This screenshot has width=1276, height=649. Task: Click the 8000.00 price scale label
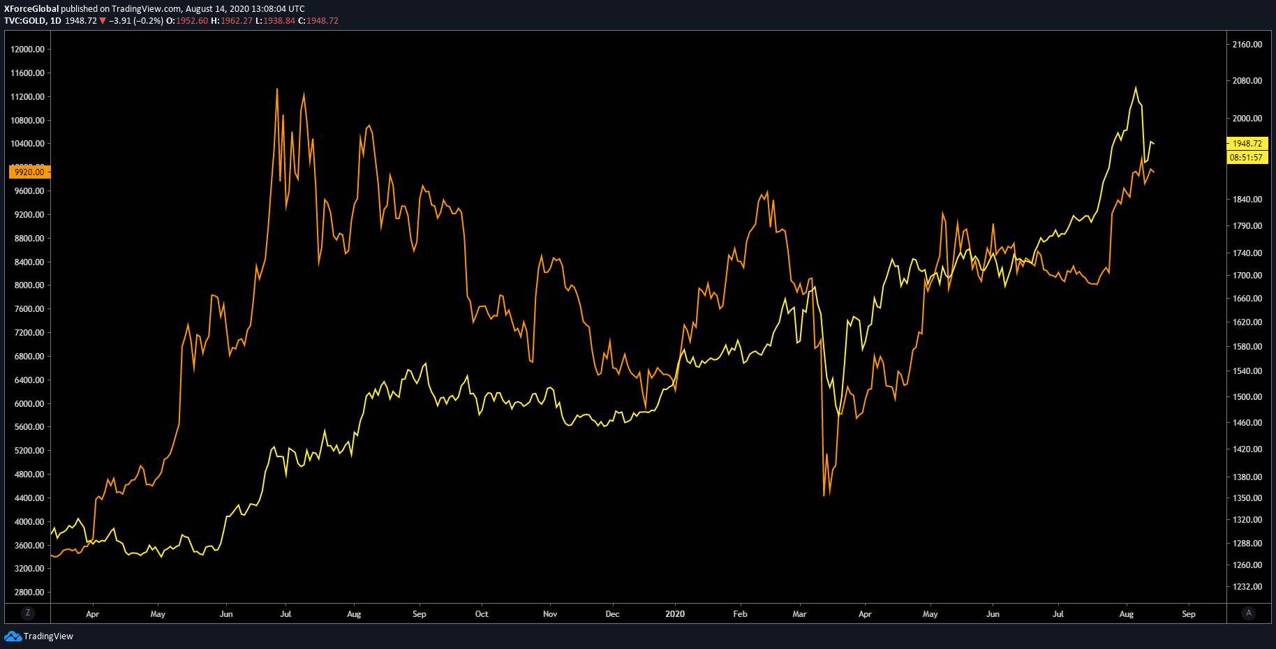[x=29, y=285]
